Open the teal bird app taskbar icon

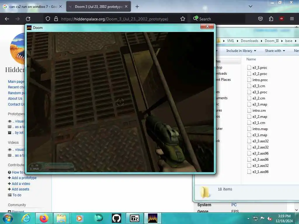(x=99, y=218)
